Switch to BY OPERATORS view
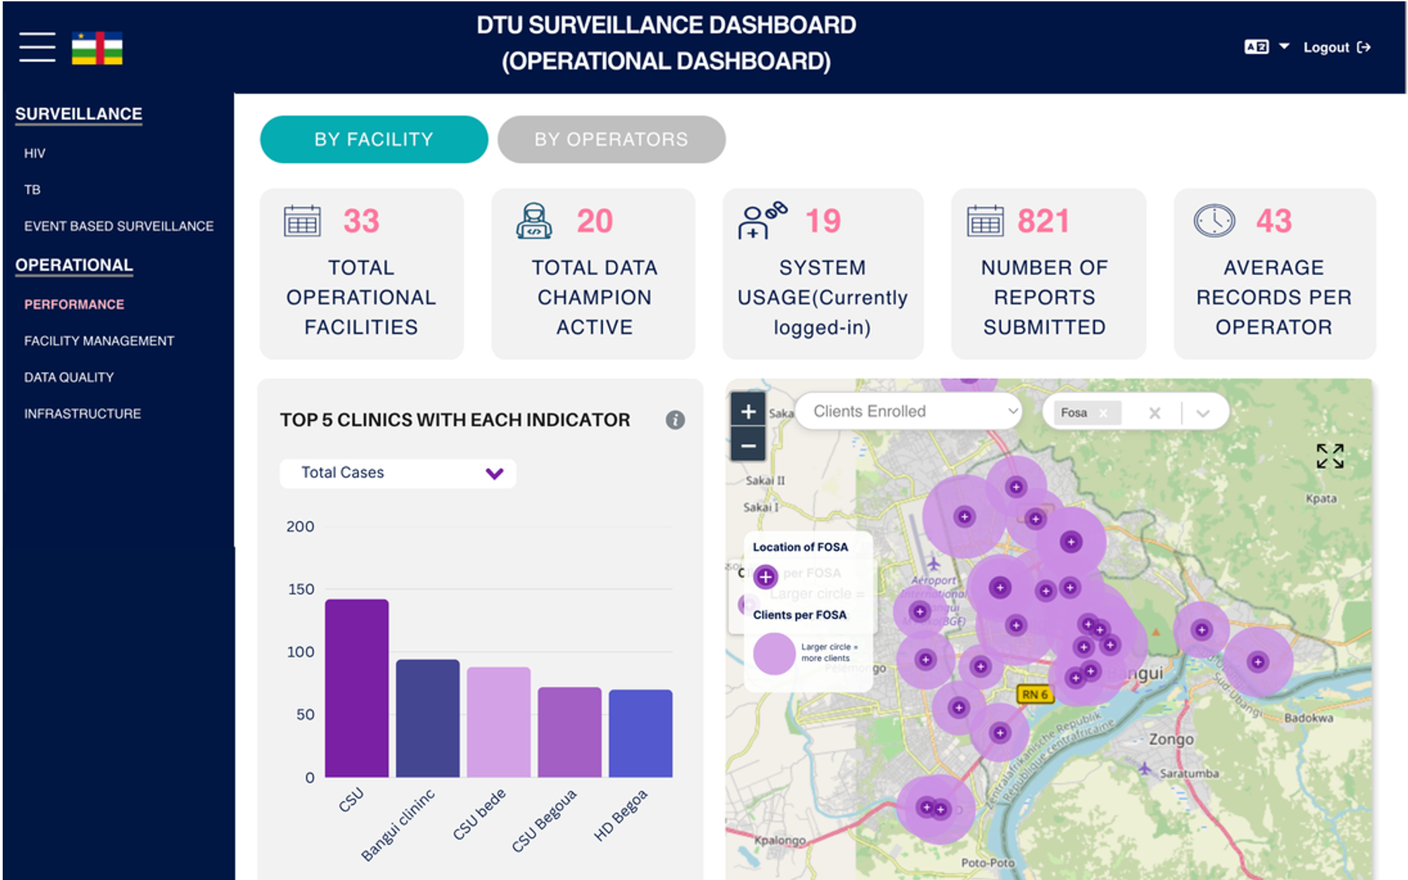This screenshot has width=1408, height=880. point(611,139)
